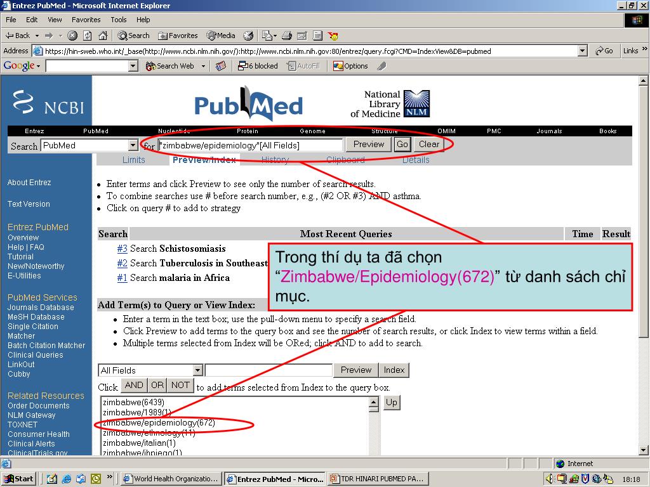Screen dimensions: 650x487
Task: Open the Google search box dropdown
Action: [133, 66]
